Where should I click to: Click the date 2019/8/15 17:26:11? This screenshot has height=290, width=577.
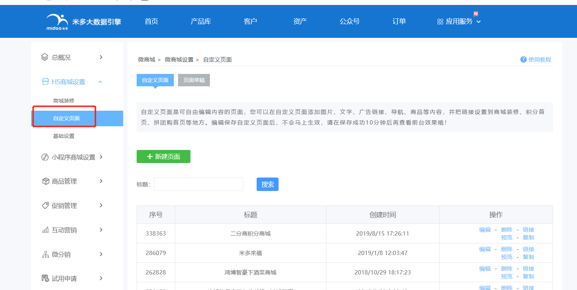[383, 233]
